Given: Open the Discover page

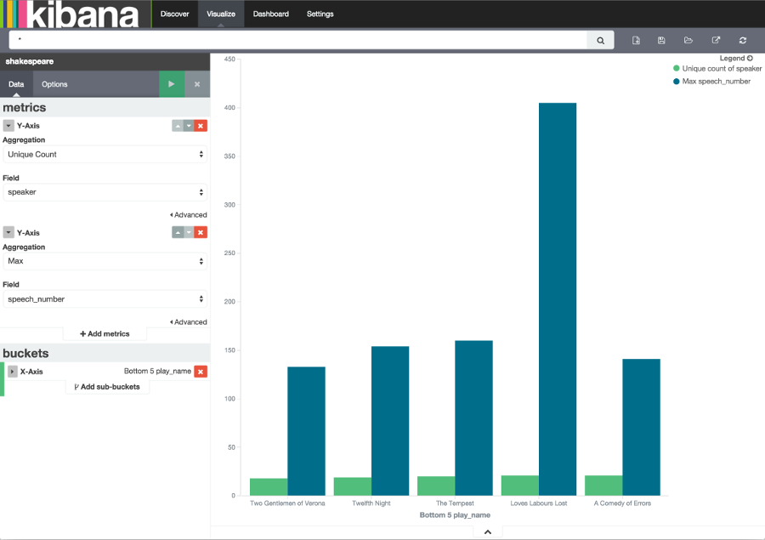Looking at the screenshot, I should coord(174,14).
